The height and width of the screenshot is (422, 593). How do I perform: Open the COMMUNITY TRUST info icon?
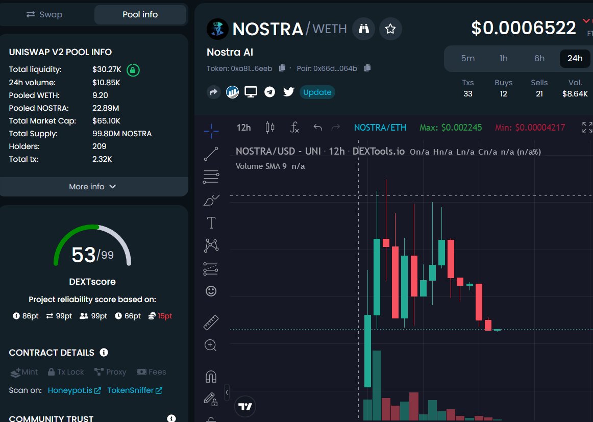tap(171, 418)
